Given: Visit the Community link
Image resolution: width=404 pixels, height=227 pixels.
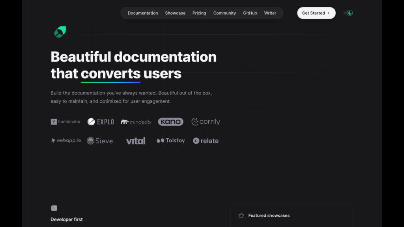Looking at the screenshot, I should pos(224,13).
